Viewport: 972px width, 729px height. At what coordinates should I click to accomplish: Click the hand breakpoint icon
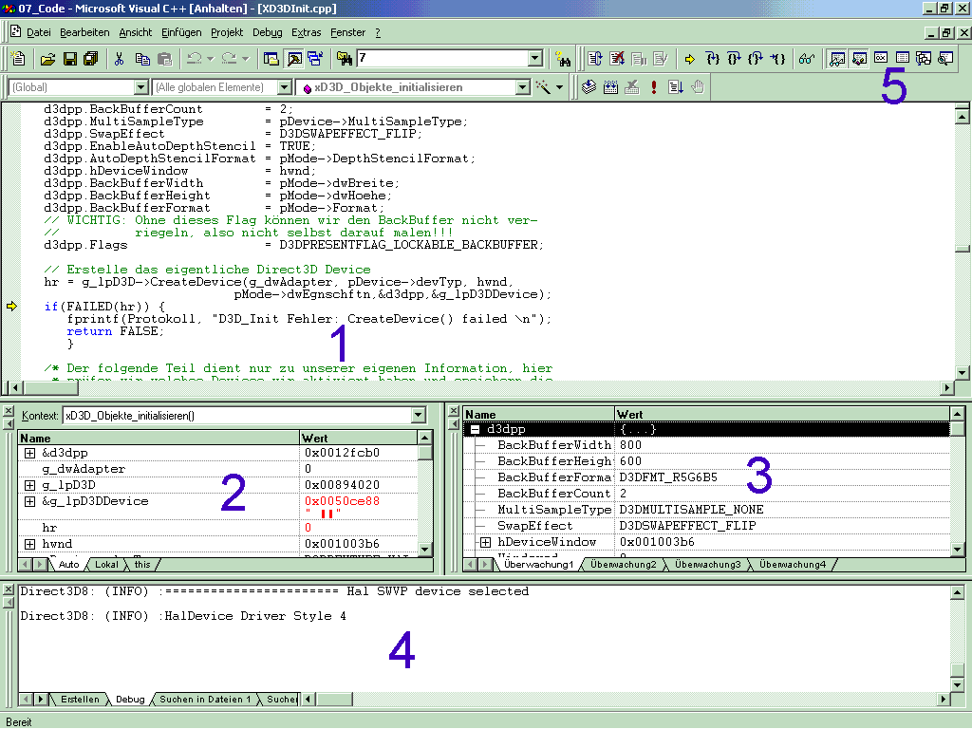click(697, 87)
